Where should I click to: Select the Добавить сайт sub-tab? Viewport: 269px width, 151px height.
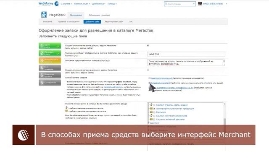[x=92, y=22]
